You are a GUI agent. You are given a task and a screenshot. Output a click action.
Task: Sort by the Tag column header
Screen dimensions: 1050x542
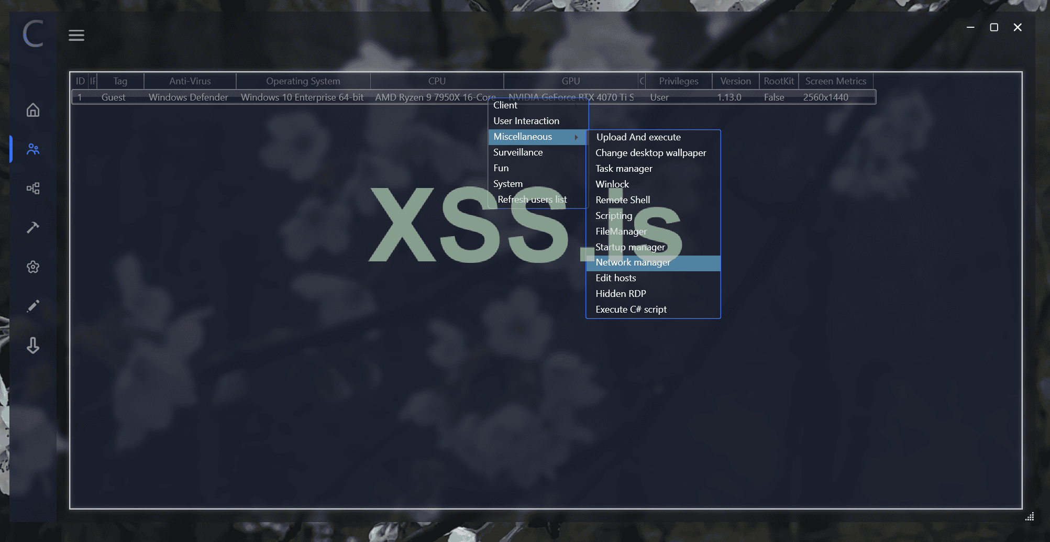tap(120, 81)
